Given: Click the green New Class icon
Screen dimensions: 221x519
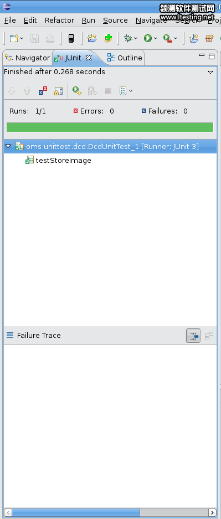Looking at the screenshot, I should (x=107, y=38).
